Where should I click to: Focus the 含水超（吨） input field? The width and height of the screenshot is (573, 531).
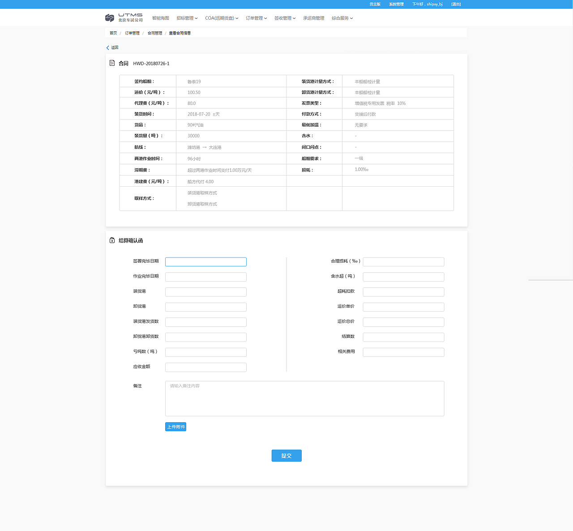tap(403, 277)
